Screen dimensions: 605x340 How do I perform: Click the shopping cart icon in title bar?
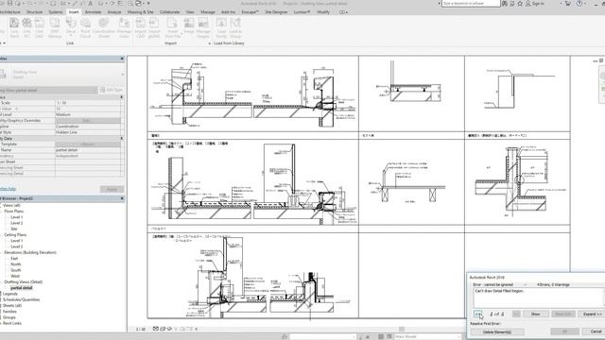tap(567, 4)
